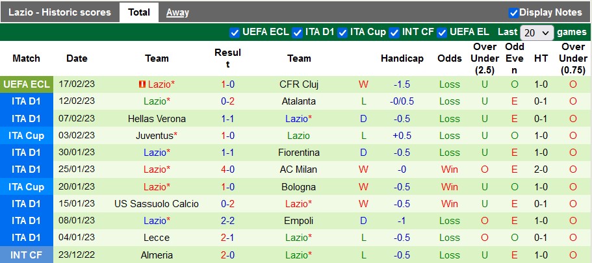Image resolution: width=592 pixels, height=263 pixels.
Task: Open the CFR Cluj team link
Action: (298, 84)
